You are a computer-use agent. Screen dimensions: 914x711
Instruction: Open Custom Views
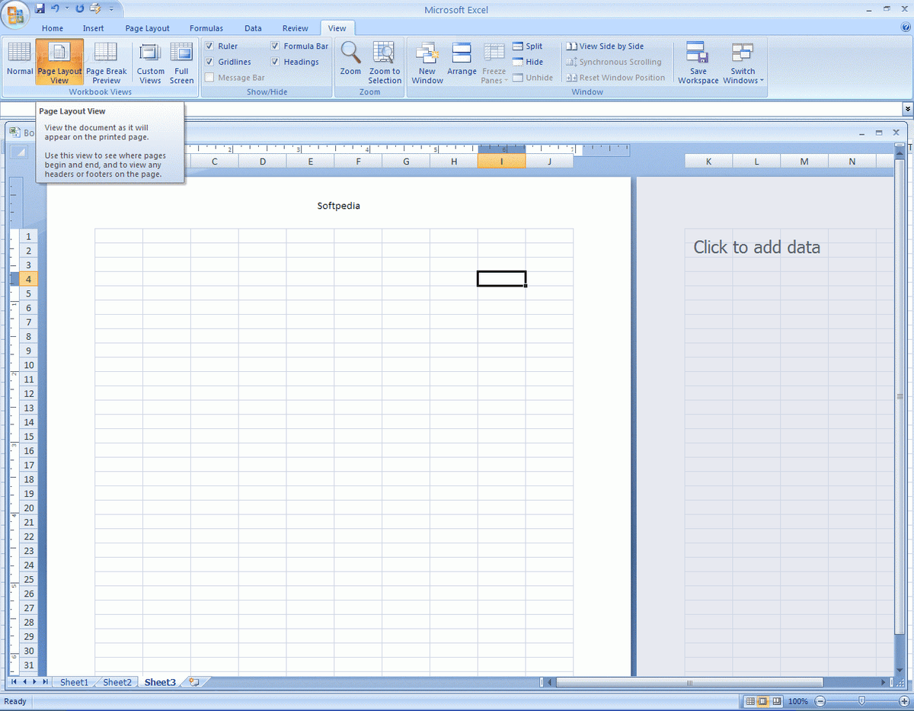tap(150, 61)
